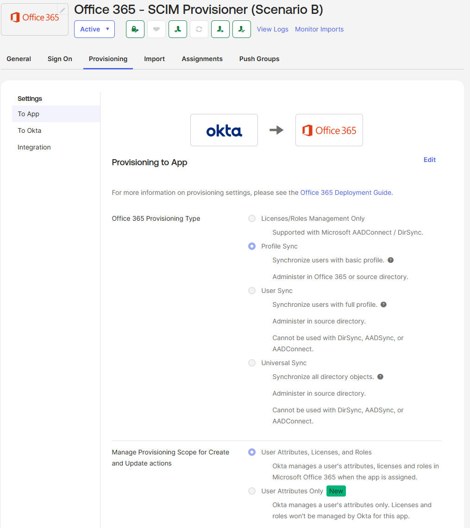Viewport: 470px width, 528px height.
Task: Click the New badge next to User Attributes Only
Action: pyautogui.click(x=336, y=491)
